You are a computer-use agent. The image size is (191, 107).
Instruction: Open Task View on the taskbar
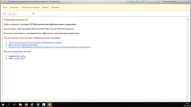click(14, 105)
